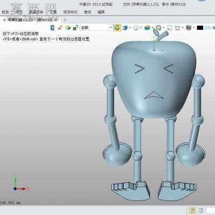Image resolution: width=215 pixels, height=215 pixels.
Task: Click the pick filter funnel icon
Action: pyautogui.click(x=75, y=28)
